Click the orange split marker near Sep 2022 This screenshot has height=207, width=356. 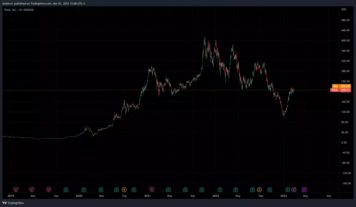(x=260, y=190)
